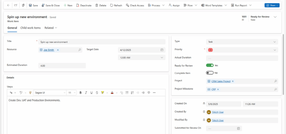Click the Bold formatting icon
Viewport: 286px width, 134px height.
coord(80,92)
